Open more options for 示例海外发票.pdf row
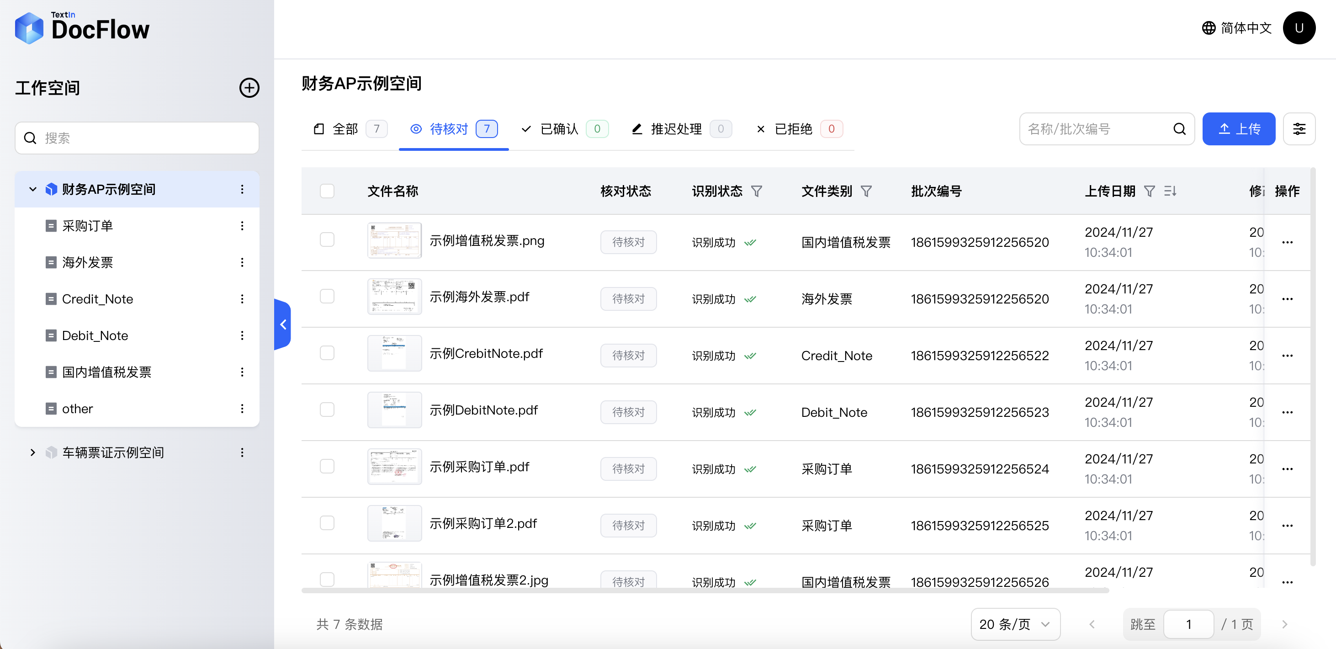 1287,299
